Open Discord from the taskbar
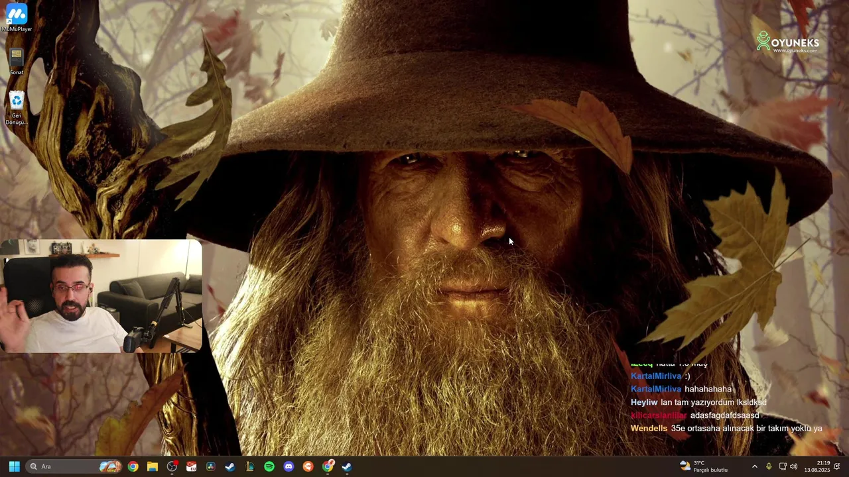The image size is (849, 477). click(289, 466)
